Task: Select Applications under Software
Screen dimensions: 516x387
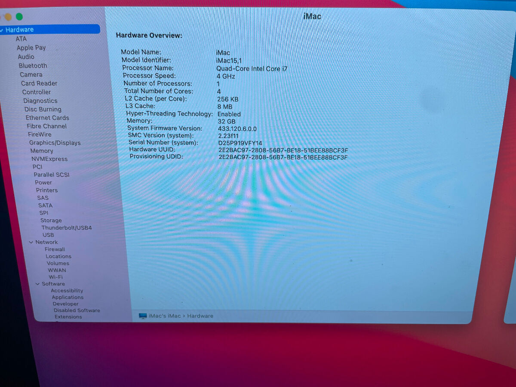Action: pos(68,297)
